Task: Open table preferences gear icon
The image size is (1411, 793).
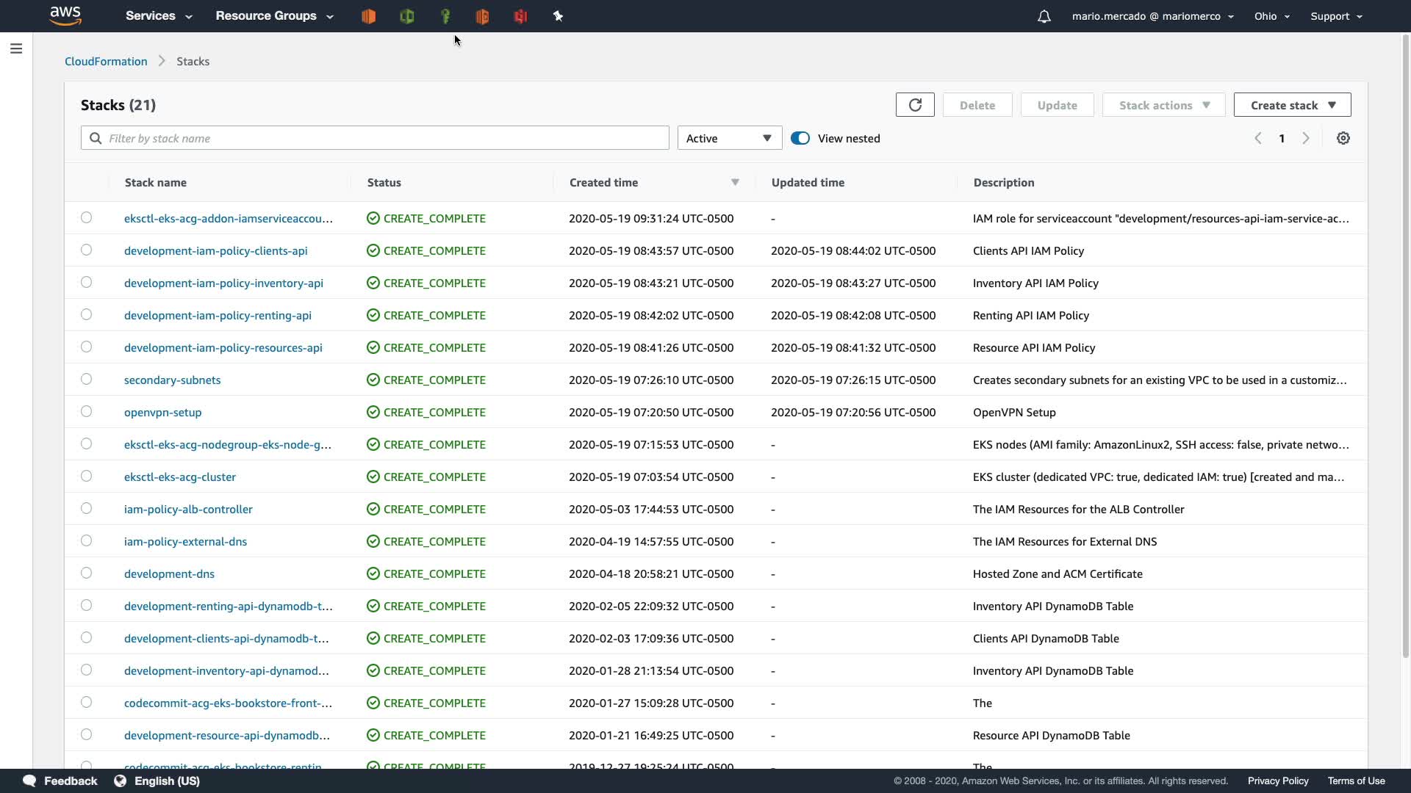Action: click(1343, 138)
